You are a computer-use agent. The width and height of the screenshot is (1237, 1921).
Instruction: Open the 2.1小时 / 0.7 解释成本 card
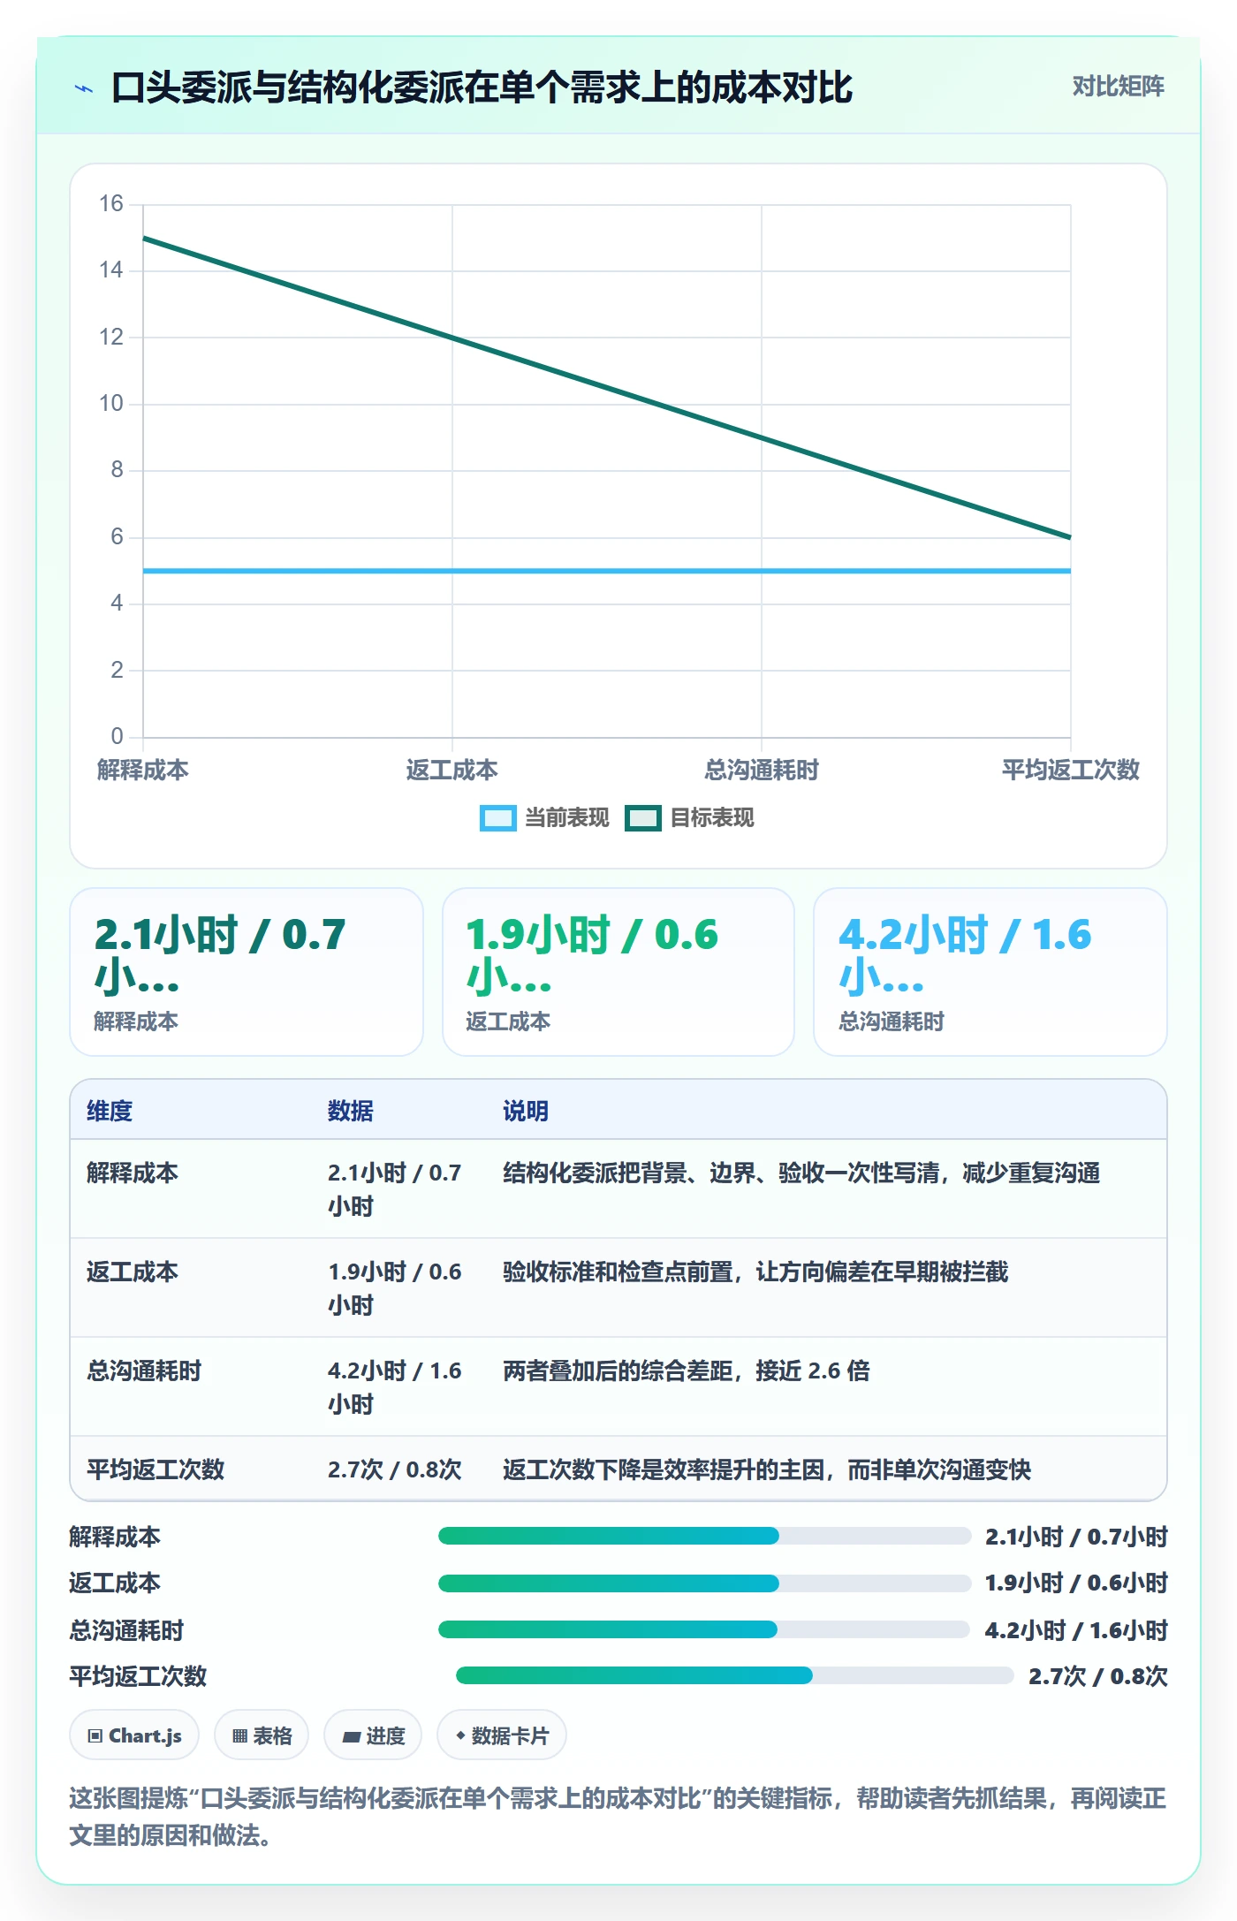pos(247,971)
